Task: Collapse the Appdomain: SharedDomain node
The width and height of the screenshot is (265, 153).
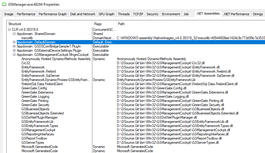Action: coord(14,34)
